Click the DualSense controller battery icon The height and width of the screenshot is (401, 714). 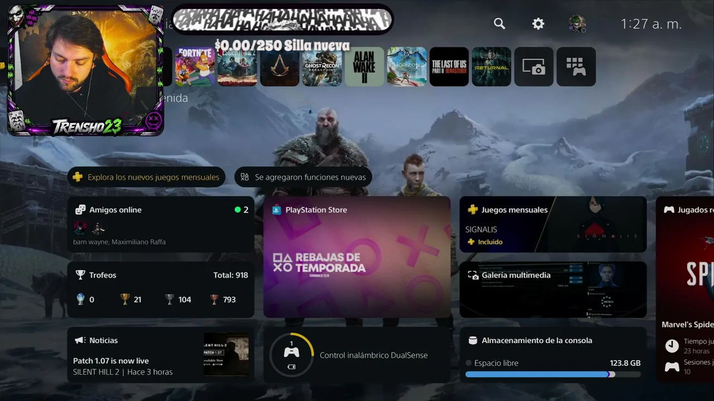click(x=291, y=367)
